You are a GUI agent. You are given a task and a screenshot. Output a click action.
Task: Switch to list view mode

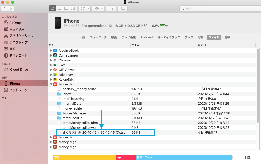[x=60, y=8]
